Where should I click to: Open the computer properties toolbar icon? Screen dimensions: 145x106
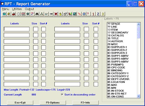(65, 14)
